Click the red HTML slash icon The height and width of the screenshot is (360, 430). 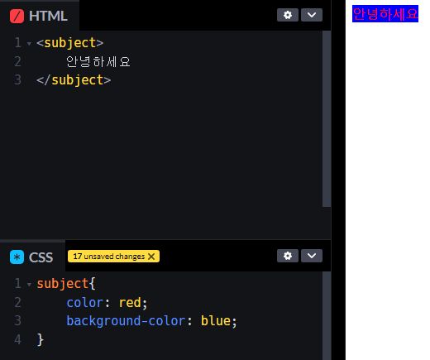coord(17,16)
